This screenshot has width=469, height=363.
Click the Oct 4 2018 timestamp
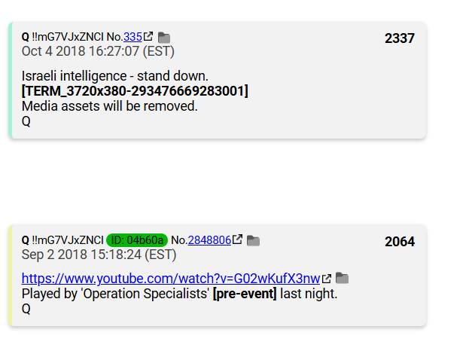pos(98,51)
